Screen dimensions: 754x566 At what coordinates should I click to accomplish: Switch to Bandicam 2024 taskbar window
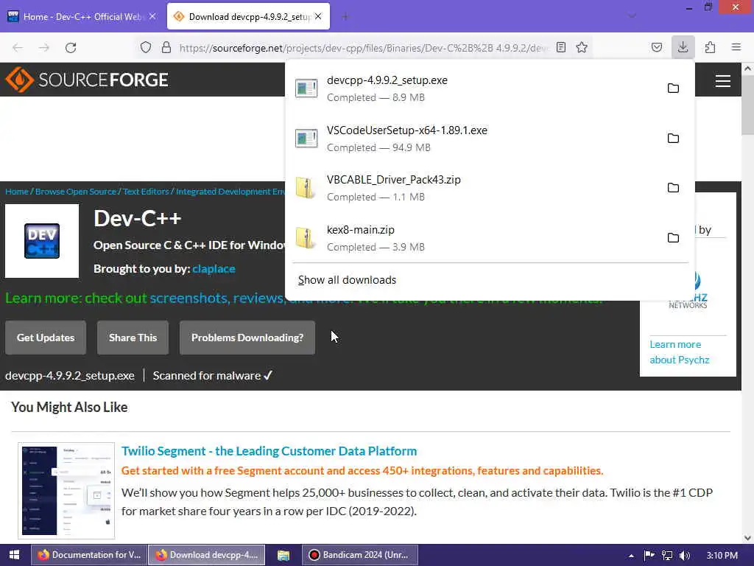(360, 555)
